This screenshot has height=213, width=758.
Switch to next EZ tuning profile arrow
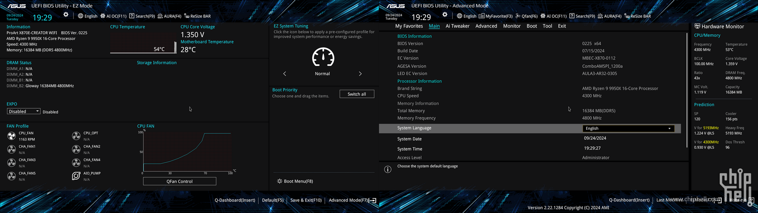pos(360,74)
